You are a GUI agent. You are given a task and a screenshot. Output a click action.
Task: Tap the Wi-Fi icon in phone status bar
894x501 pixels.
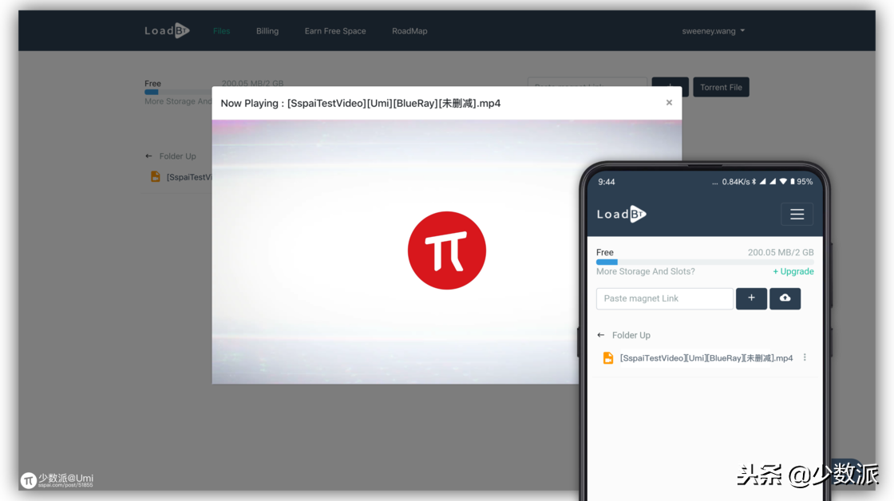(x=783, y=182)
